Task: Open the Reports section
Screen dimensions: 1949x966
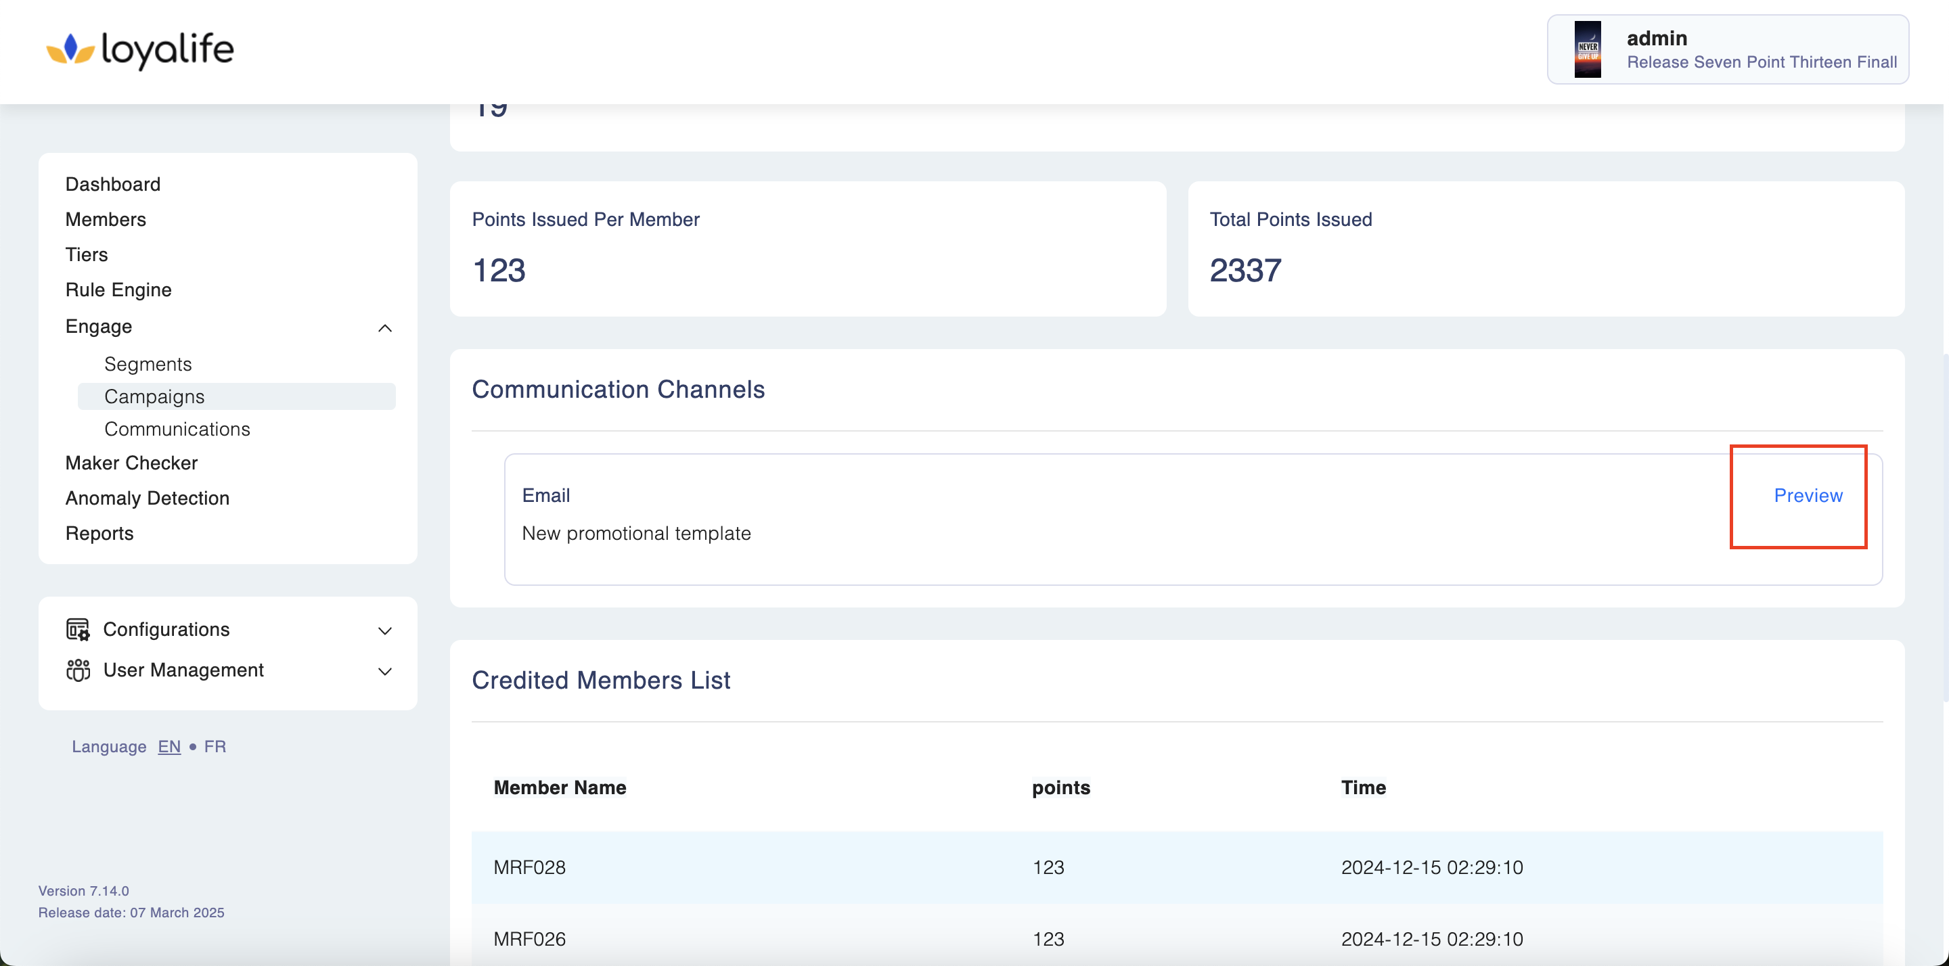Action: coord(99,533)
